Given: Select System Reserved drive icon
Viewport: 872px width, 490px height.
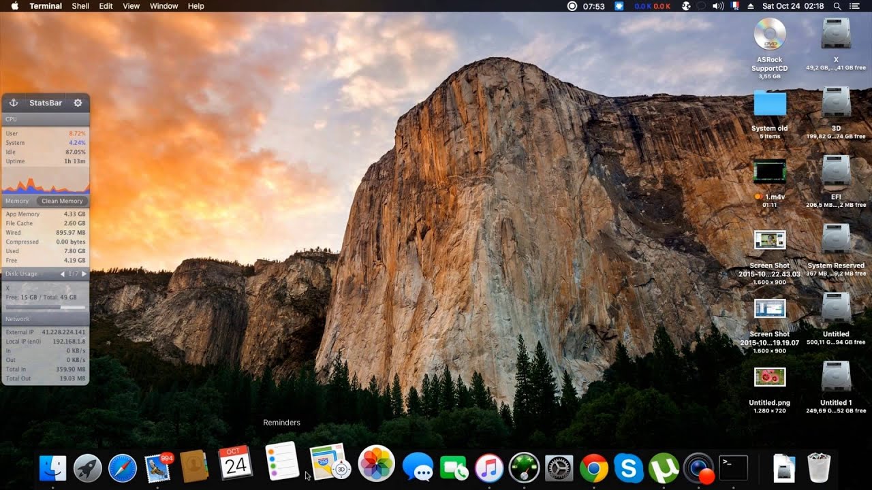Looking at the screenshot, I should [836, 239].
